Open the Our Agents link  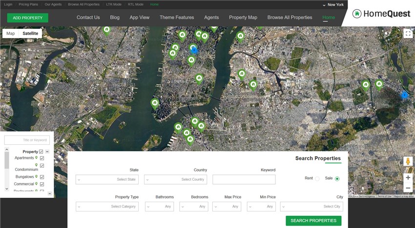pyautogui.click(x=53, y=4)
